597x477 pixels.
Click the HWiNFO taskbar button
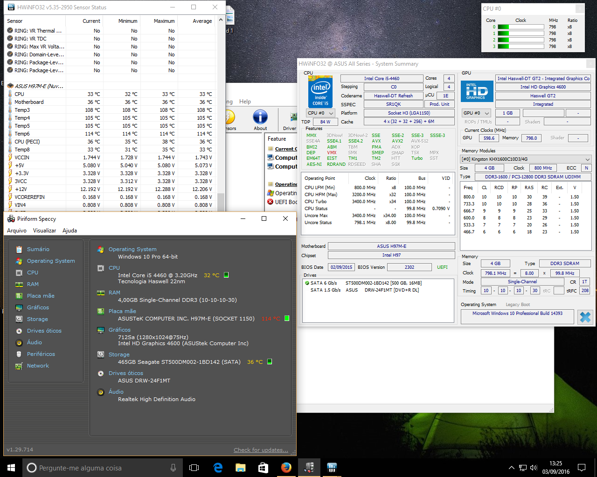point(332,468)
